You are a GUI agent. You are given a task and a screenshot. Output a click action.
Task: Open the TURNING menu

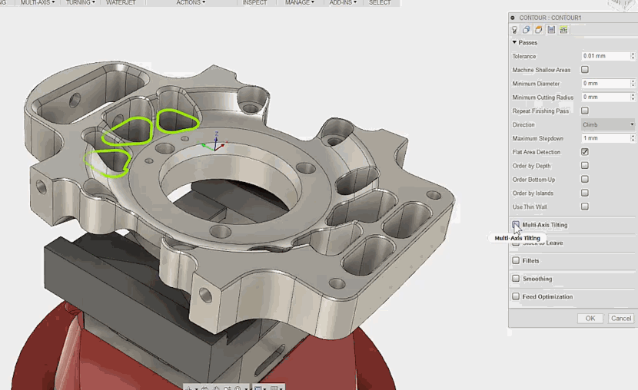tap(80, 3)
